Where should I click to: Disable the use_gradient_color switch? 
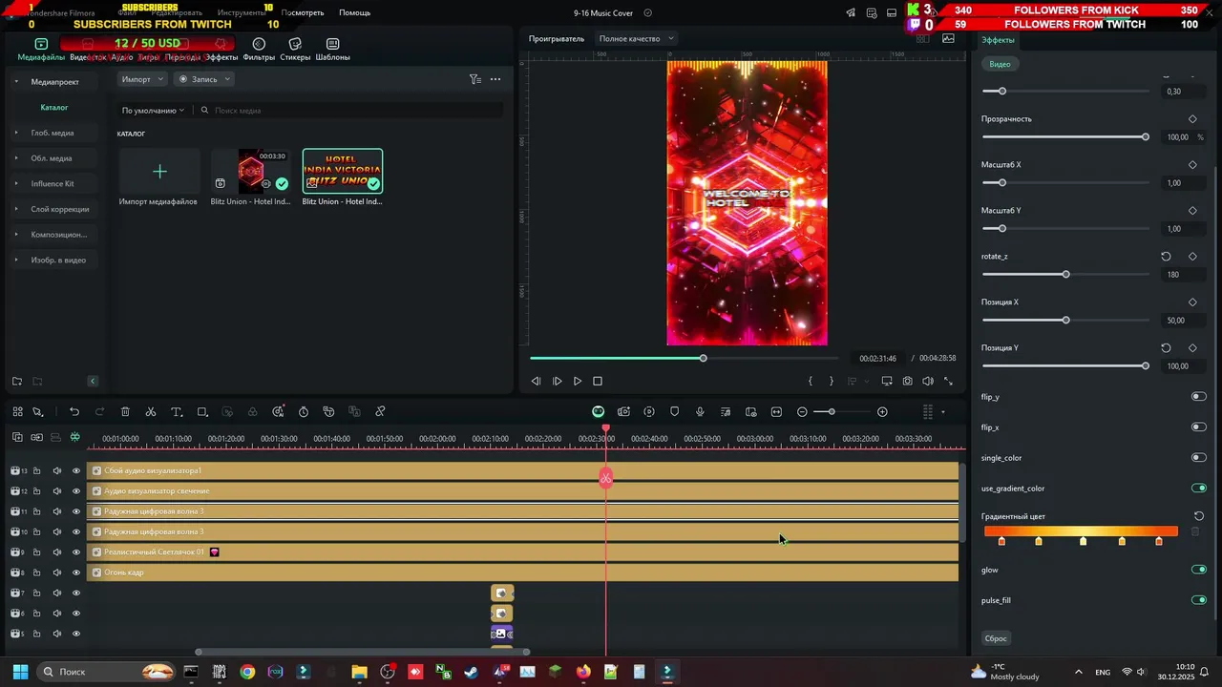pos(1199,488)
